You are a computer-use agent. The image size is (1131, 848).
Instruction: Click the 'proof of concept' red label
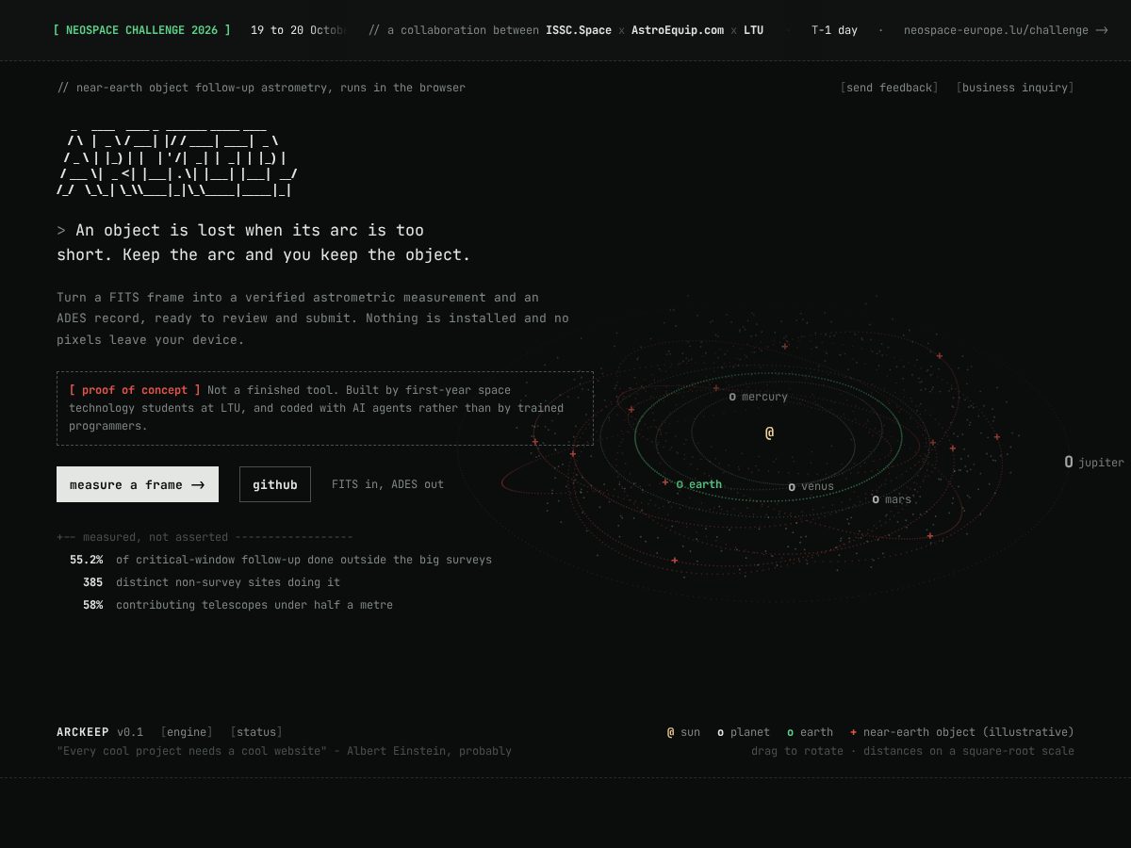[135, 390]
